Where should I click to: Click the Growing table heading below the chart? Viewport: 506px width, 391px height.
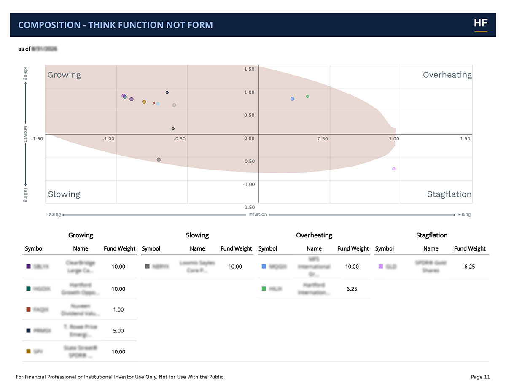point(81,235)
